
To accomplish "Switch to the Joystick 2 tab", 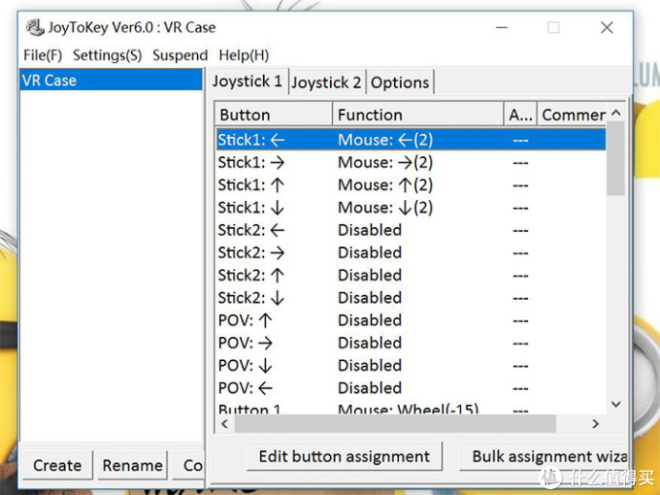I will point(326,82).
